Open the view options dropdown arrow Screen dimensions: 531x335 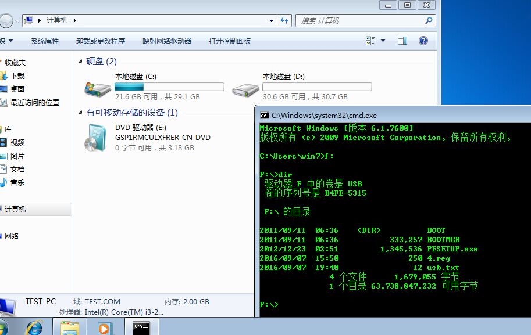click(x=383, y=41)
